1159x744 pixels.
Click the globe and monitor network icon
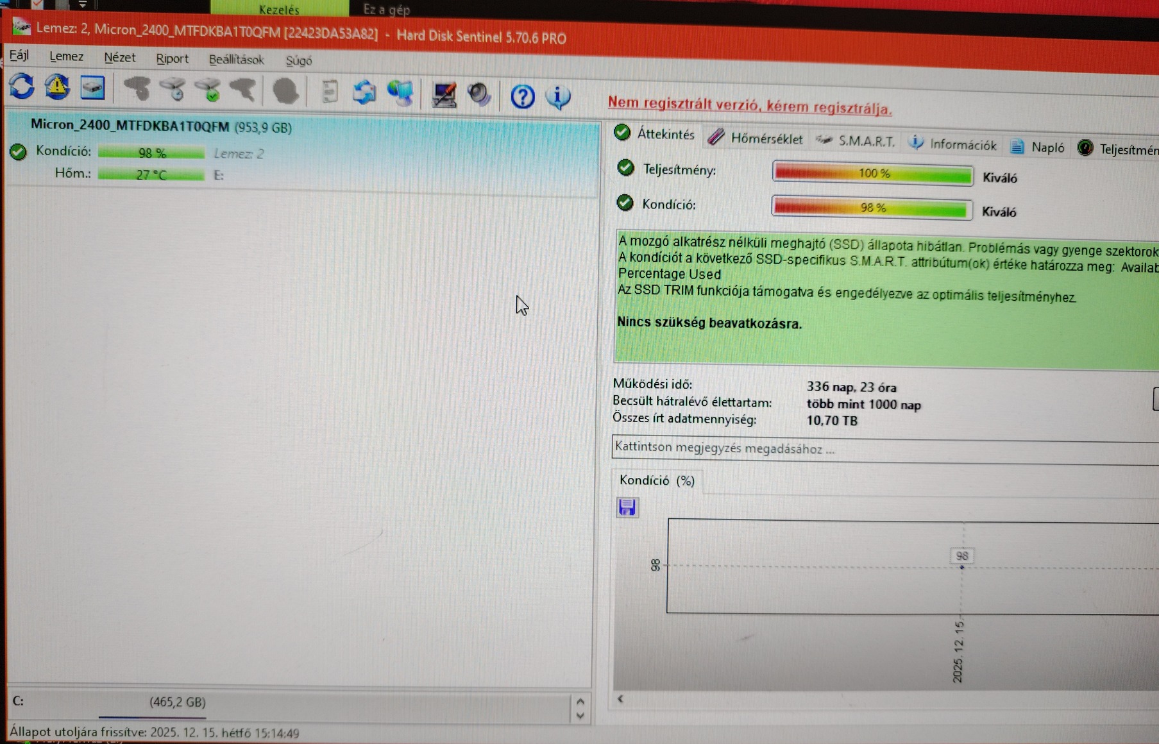pyautogui.click(x=401, y=94)
